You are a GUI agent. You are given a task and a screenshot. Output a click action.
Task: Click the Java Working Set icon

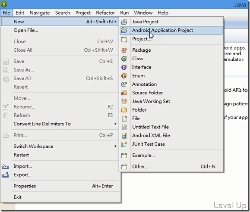124,101
